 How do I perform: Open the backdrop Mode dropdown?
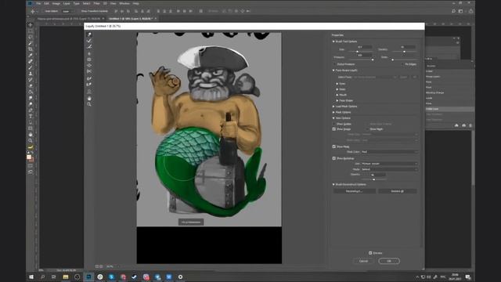pyautogui.click(x=389, y=169)
